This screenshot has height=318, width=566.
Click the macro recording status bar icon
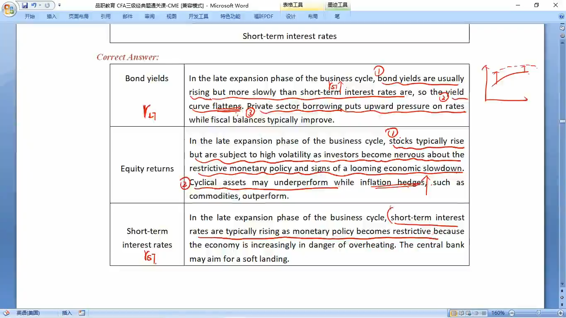82,313
